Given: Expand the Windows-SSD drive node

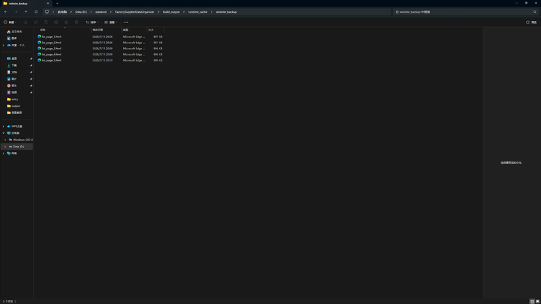Looking at the screenshot, I should 5,140.
